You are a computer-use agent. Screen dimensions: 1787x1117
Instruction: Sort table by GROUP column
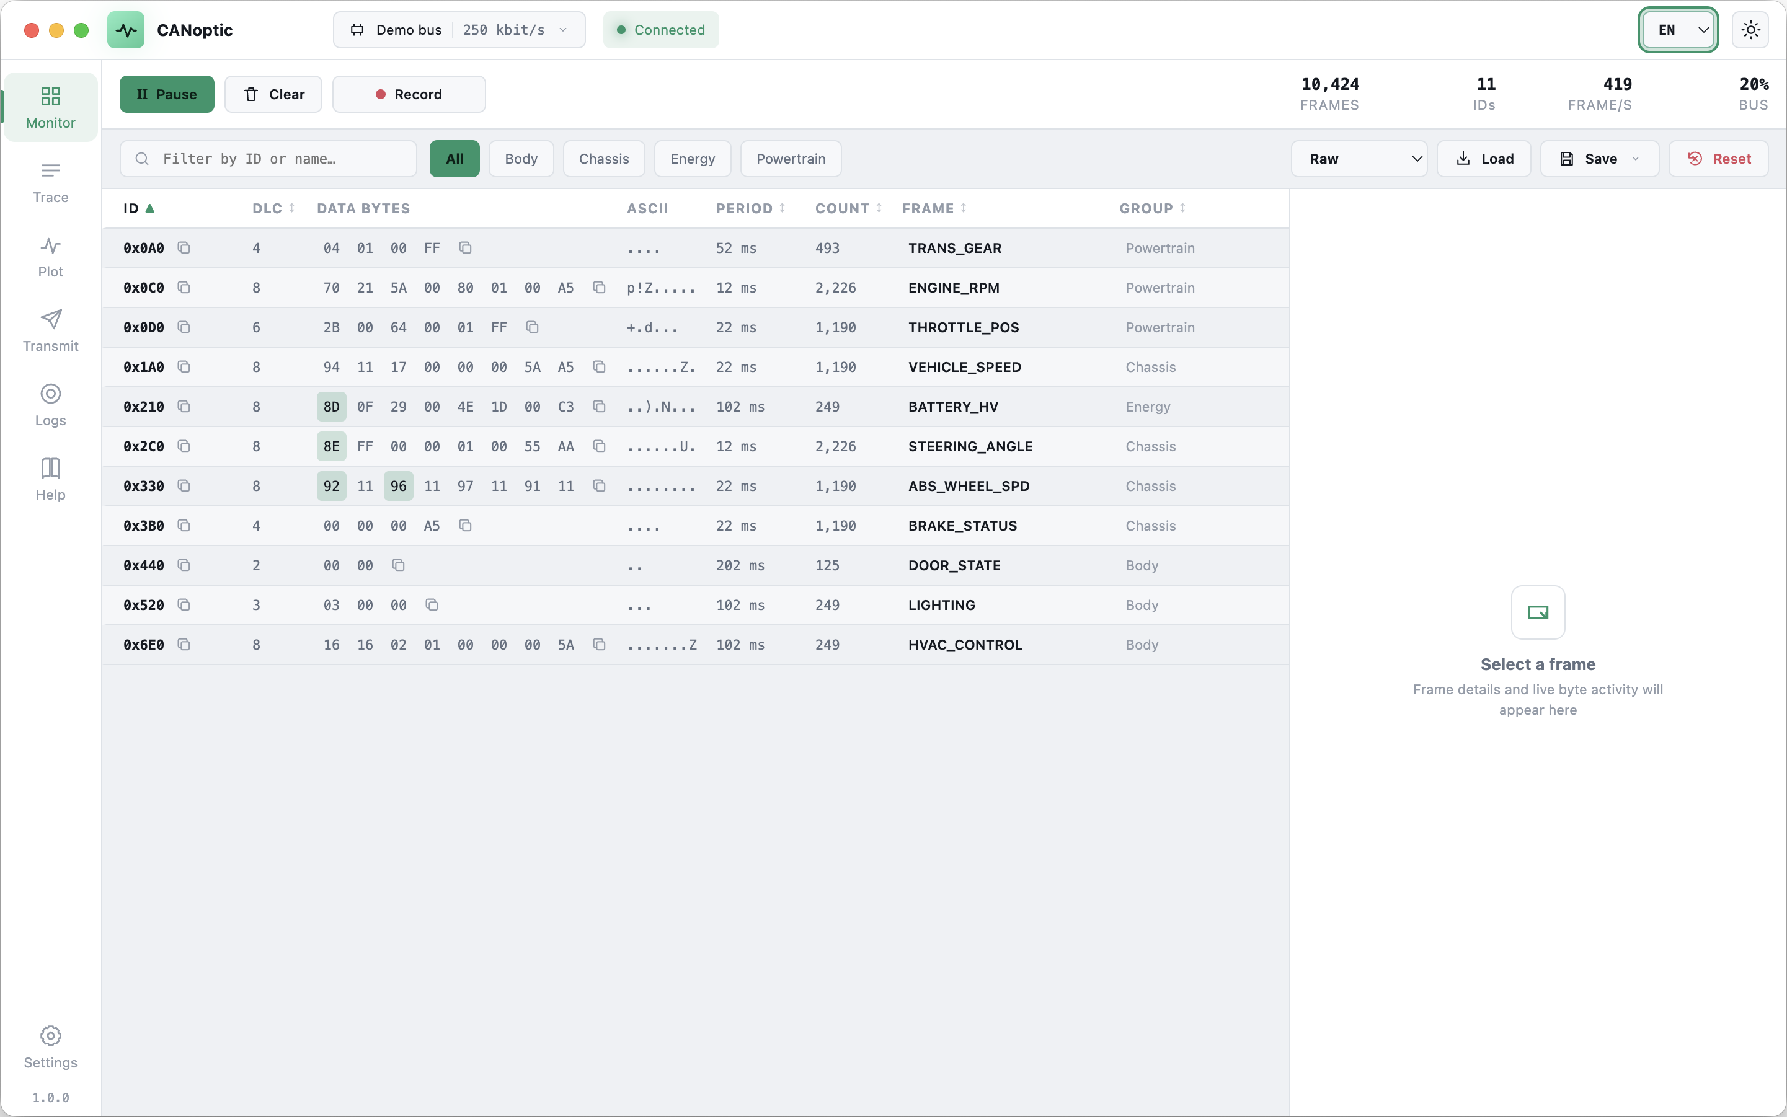point(1153,208)
